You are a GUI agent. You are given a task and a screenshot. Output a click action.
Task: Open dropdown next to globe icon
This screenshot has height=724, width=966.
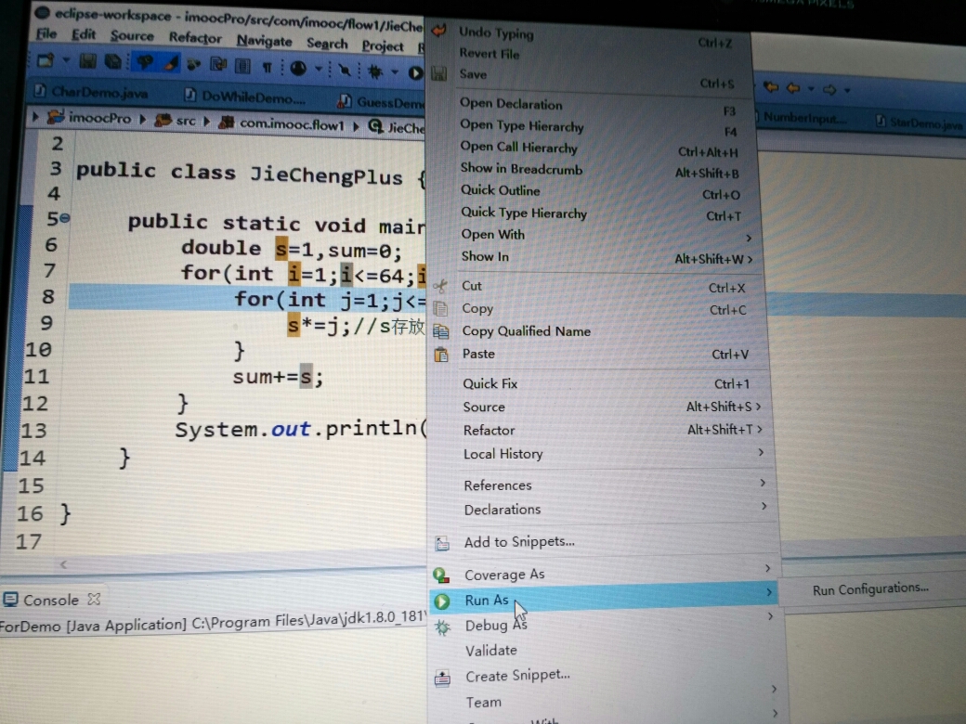[x=319, y=69]
